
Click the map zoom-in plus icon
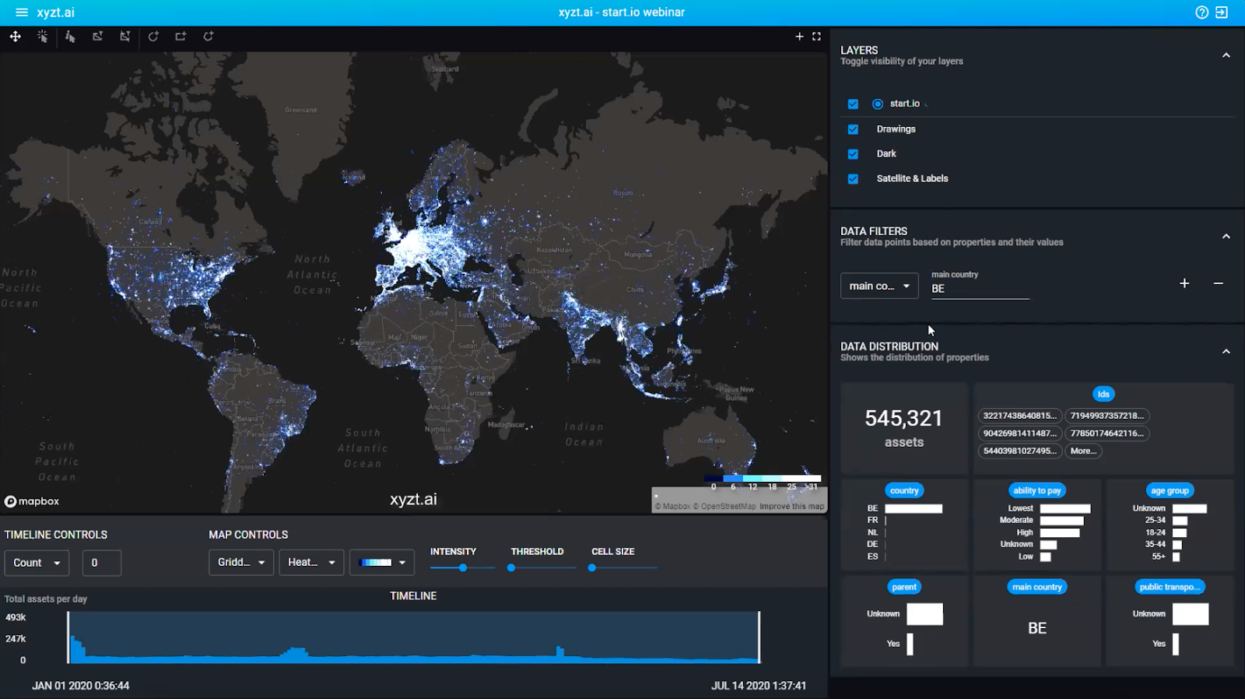(x=799, y=37)
